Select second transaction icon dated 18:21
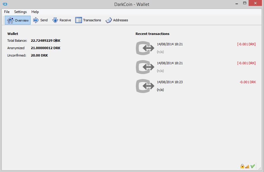The height and width of the screenshot is (172, 264). point(145,67)
